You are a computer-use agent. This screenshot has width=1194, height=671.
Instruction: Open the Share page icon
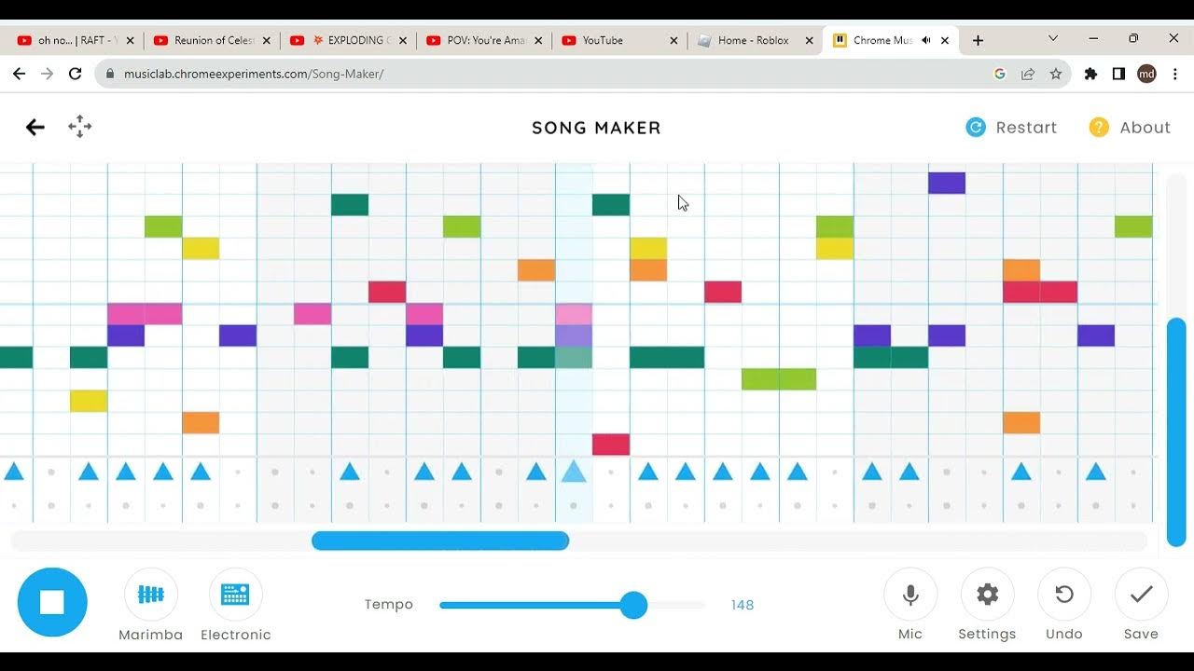point(1028,74)
